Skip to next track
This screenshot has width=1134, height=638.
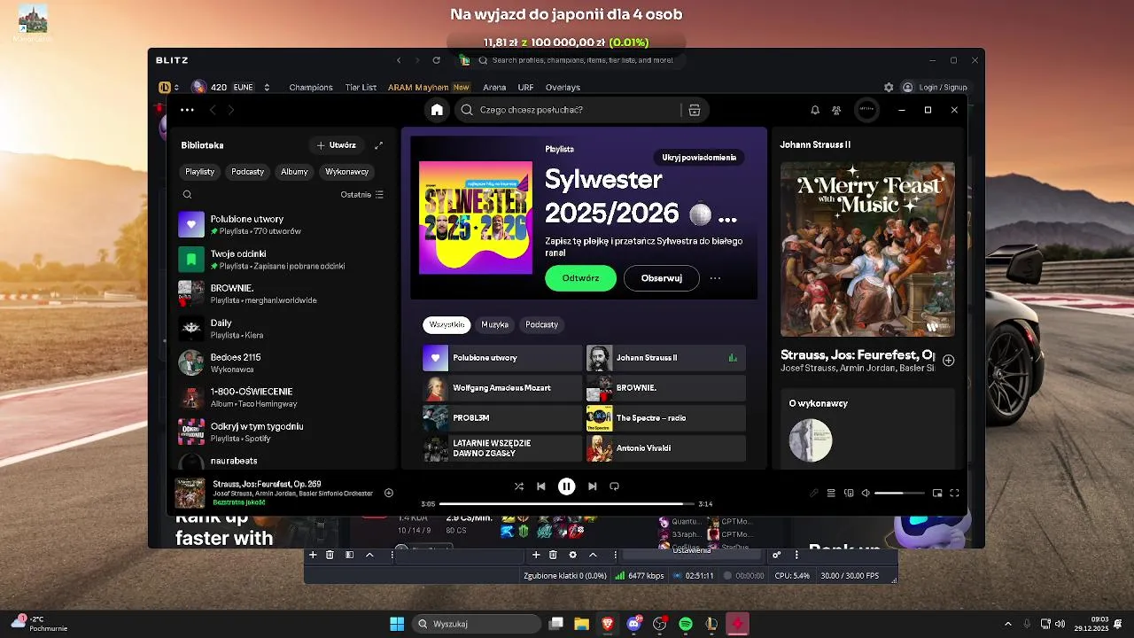tap(593, 486)
